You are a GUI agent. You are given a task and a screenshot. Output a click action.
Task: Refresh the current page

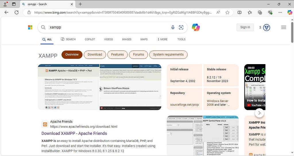pyautogui.click(x=17, y=13)
